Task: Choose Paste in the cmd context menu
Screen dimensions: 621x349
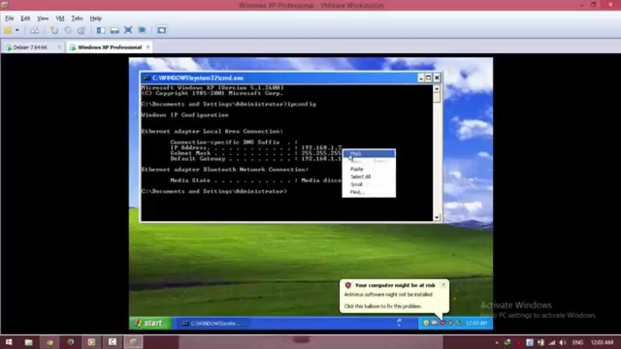Action: [x=369, y=169]
